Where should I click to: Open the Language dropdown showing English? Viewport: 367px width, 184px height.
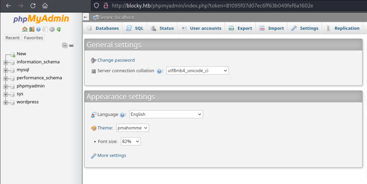166,114
